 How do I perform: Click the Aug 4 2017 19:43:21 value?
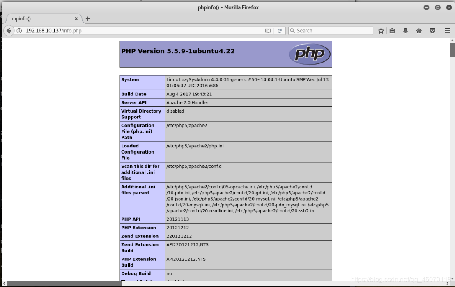click(x=189, y=94)
